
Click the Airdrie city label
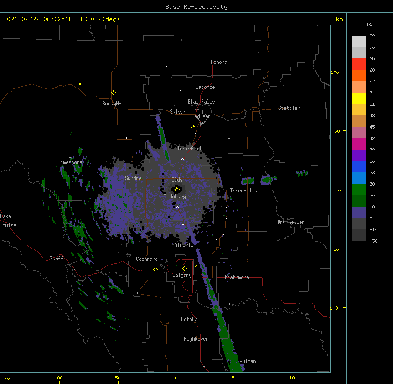(184, 245)
